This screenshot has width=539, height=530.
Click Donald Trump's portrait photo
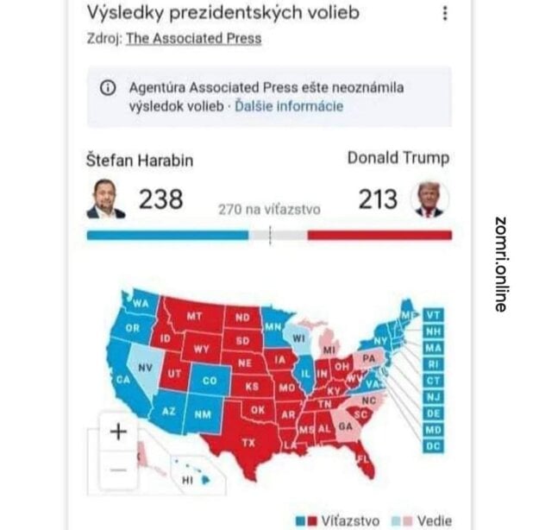(x=429, y=199)
